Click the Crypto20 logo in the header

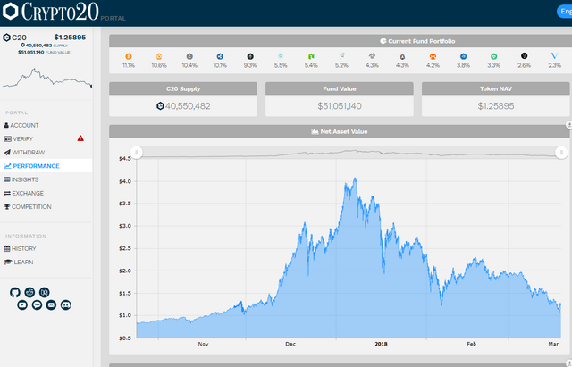tap(51, 12)
